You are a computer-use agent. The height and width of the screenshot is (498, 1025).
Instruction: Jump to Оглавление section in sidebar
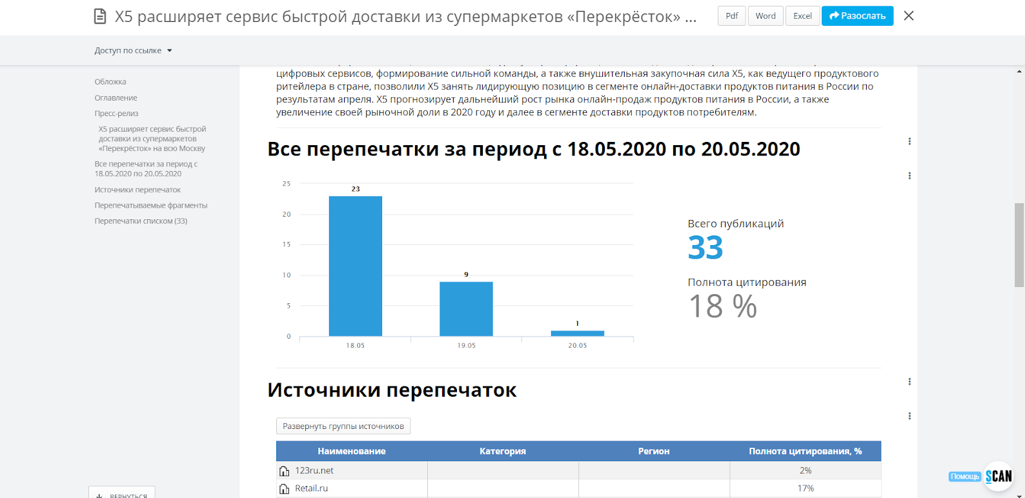pos(116,98)
